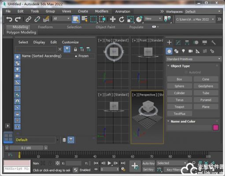Select Cameras category in Create panel
The height and width of the screenshot is (176, 225).
191,51
